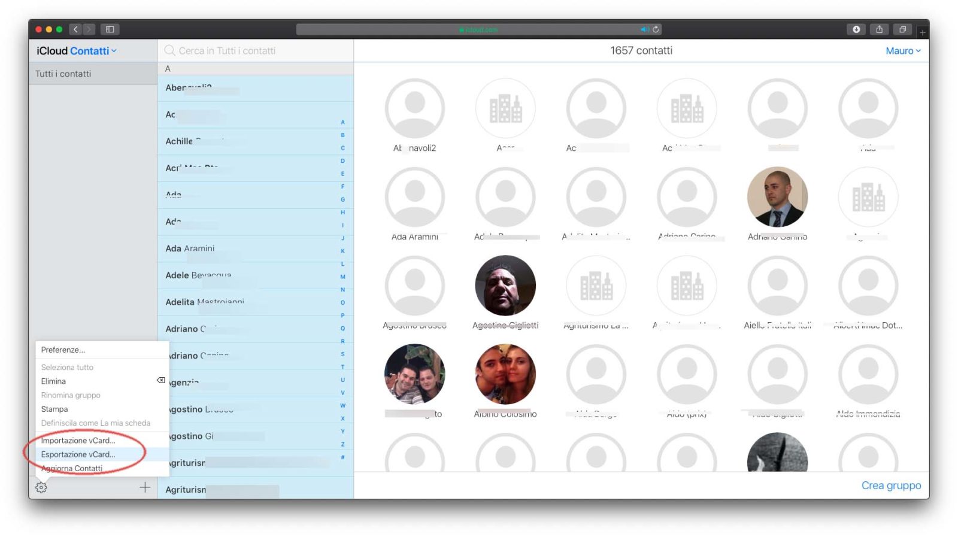Toggle the Safari sidebar button

tap(110, 29)
